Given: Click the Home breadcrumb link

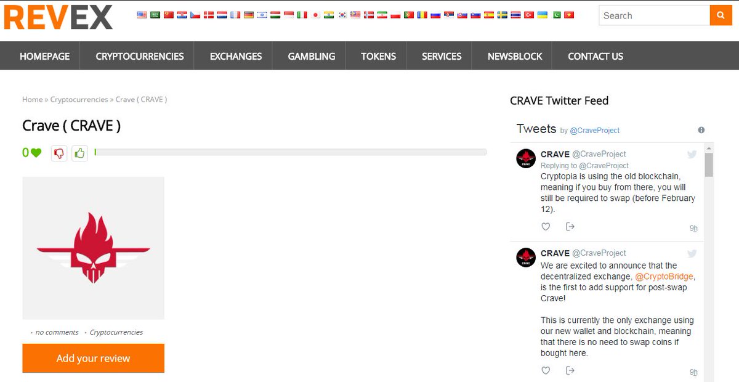Looking at the screenshot, I should click(33, 99).
